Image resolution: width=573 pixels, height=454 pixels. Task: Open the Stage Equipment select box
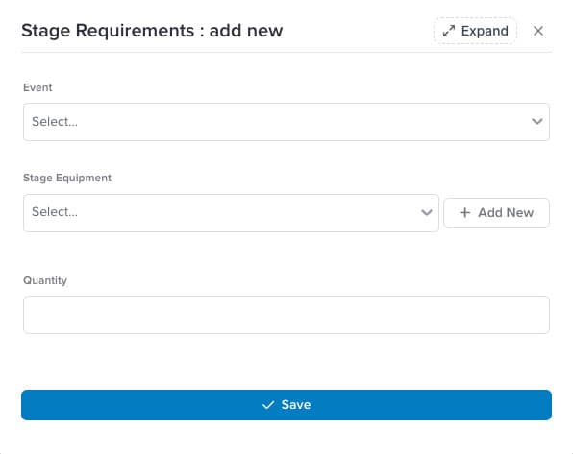(x=231, y=213)
